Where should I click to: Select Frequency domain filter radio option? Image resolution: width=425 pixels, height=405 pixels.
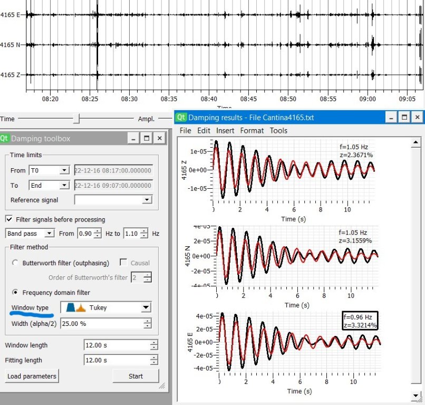15,292
